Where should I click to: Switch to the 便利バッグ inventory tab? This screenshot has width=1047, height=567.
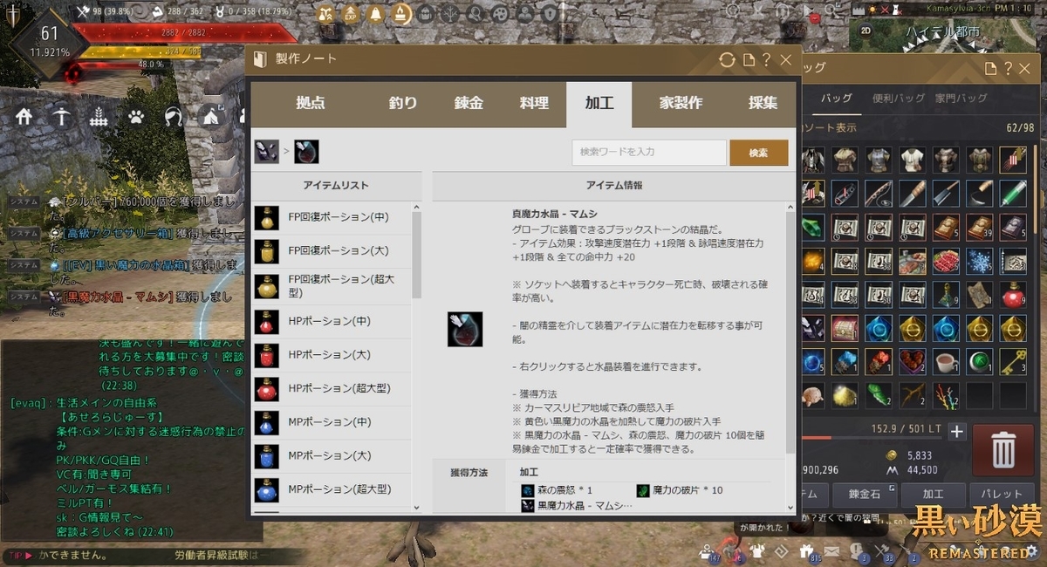897,99
